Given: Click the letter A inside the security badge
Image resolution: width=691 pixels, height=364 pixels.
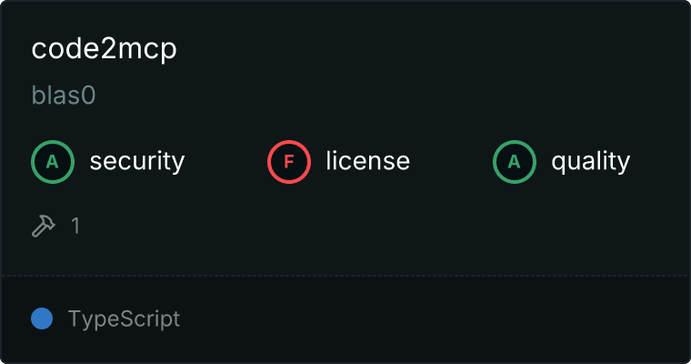Looking at the screenshot, I should point(53,162).
